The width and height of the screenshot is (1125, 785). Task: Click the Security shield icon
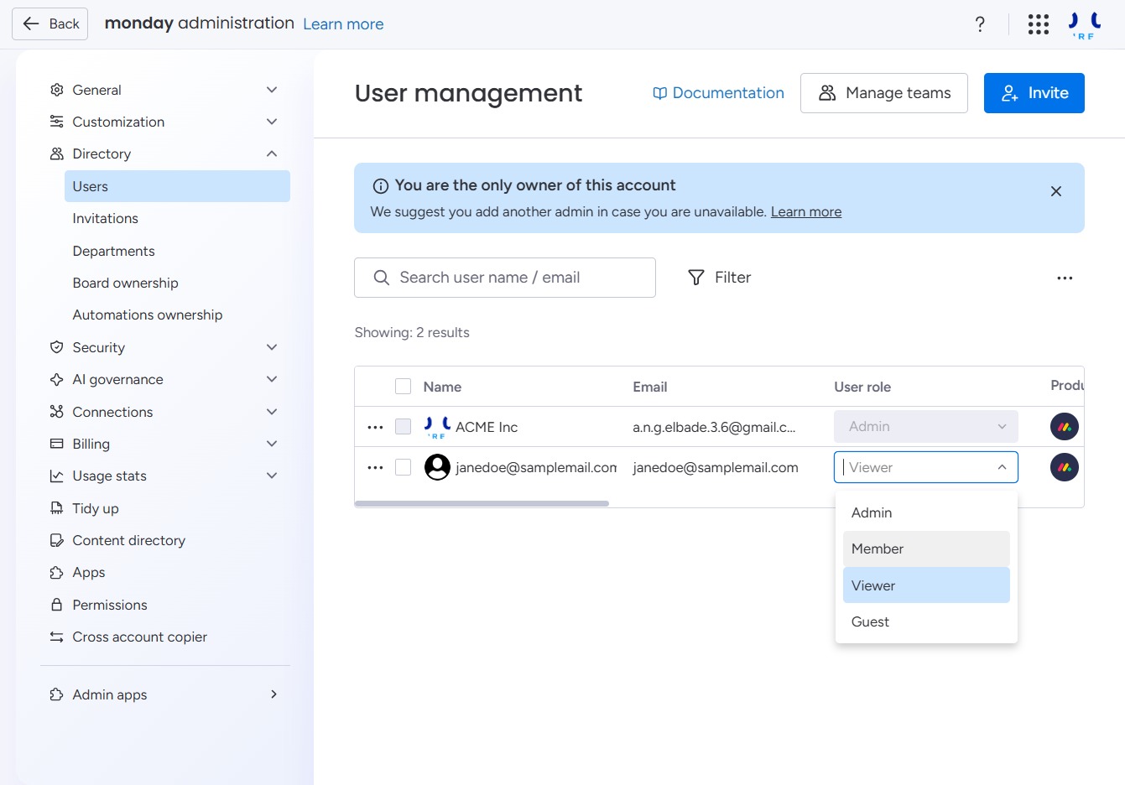tap(57, 347)
